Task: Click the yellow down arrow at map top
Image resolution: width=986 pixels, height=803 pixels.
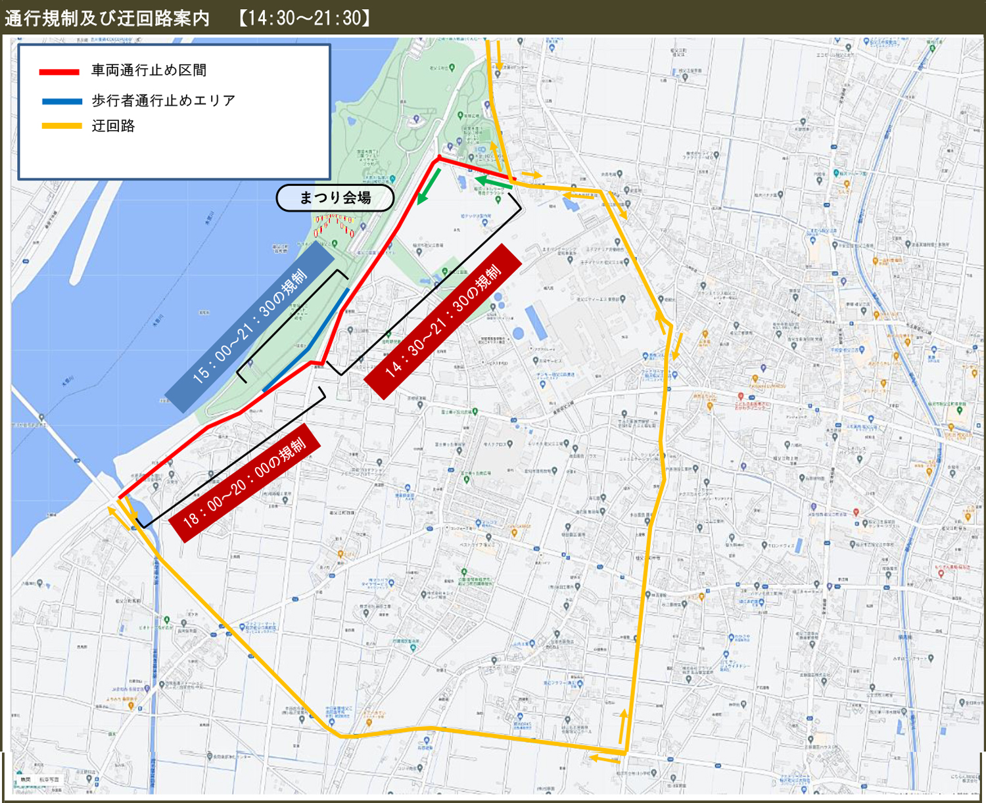Action: pos(498,55)
